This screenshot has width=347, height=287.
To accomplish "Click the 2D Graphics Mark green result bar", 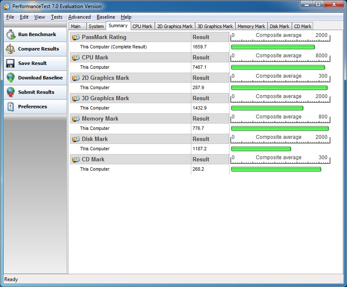I will tap(279, 88).
